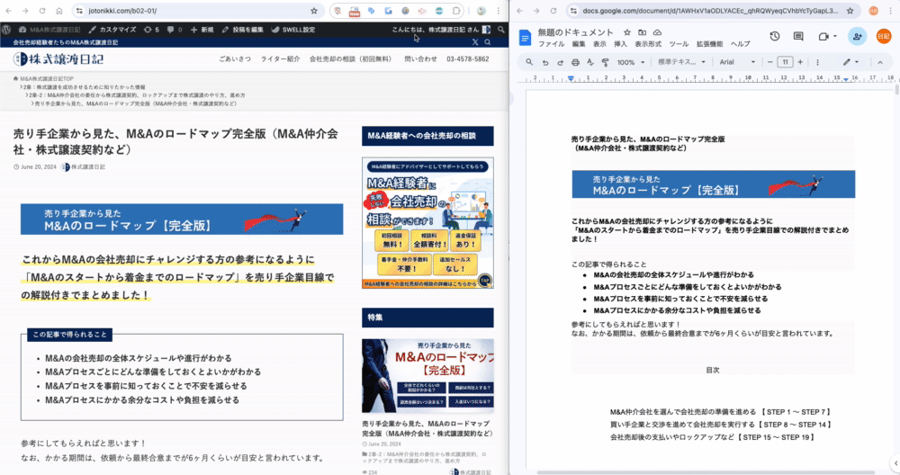Click the M&Aのロードマップ【完全版】 featured thumbnail in sidebar
The width and height of the screenshot is (900, 475).
click(x=427, y=376)
